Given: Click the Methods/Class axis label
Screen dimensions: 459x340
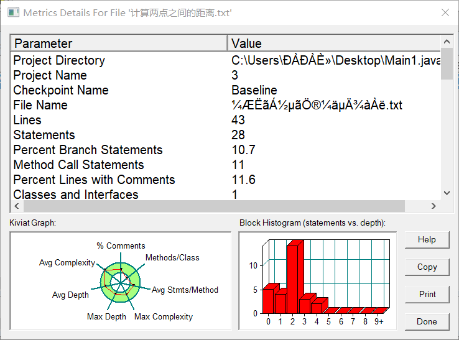Looking at the screenshot, I should (172, 257).
